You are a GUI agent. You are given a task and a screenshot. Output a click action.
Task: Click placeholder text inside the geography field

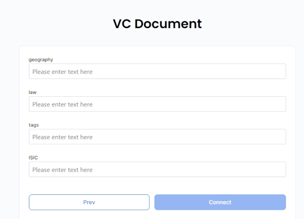[x=62, y=71]
